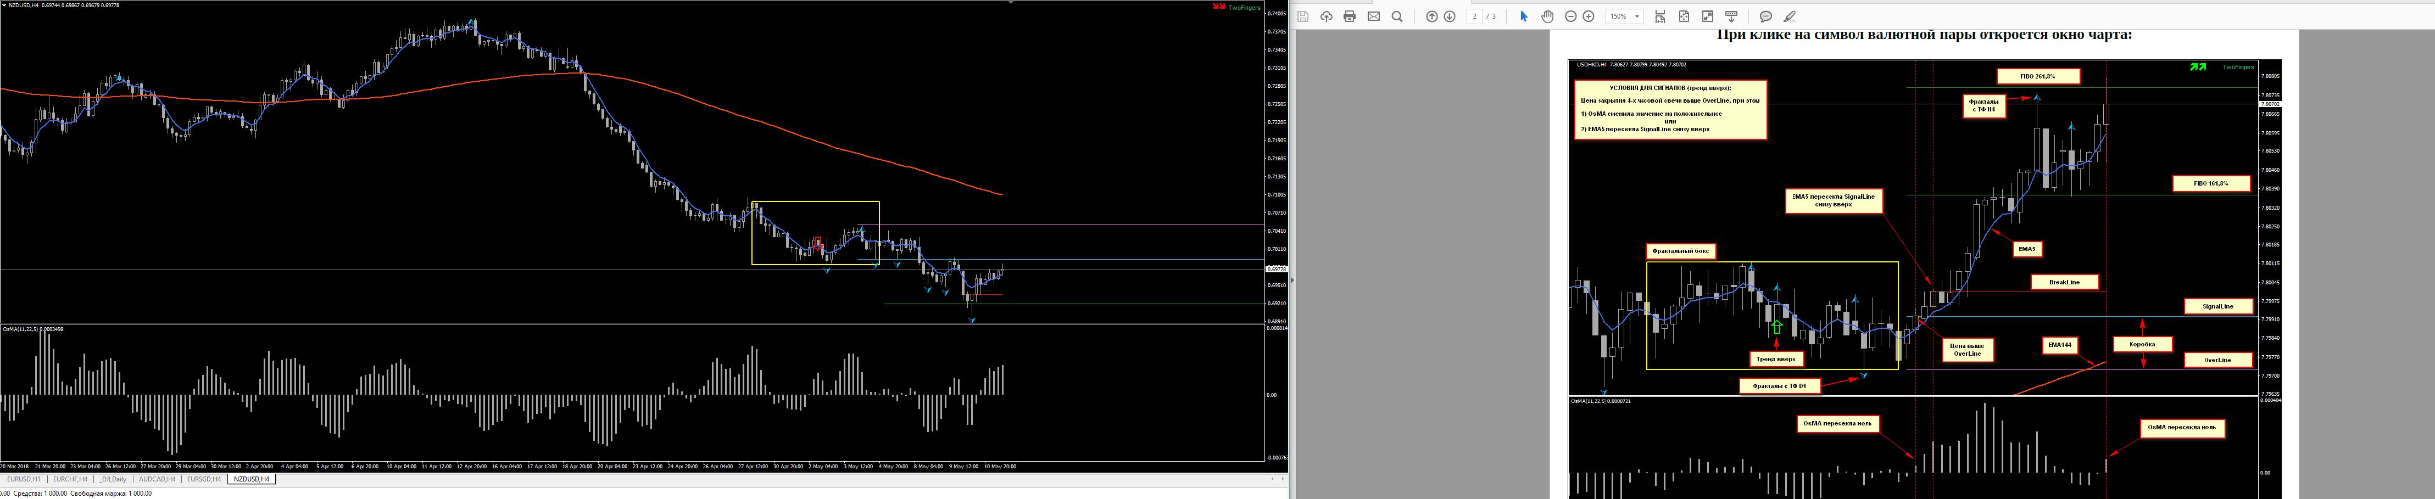Go to next PDF page arrow
This screenshot has height=499, width=2435.
[x=1449, y=16]
